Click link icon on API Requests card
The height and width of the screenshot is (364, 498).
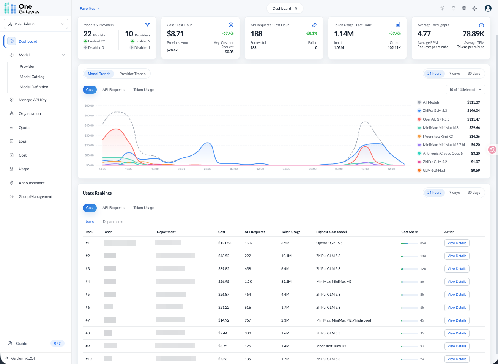point(314,25)
